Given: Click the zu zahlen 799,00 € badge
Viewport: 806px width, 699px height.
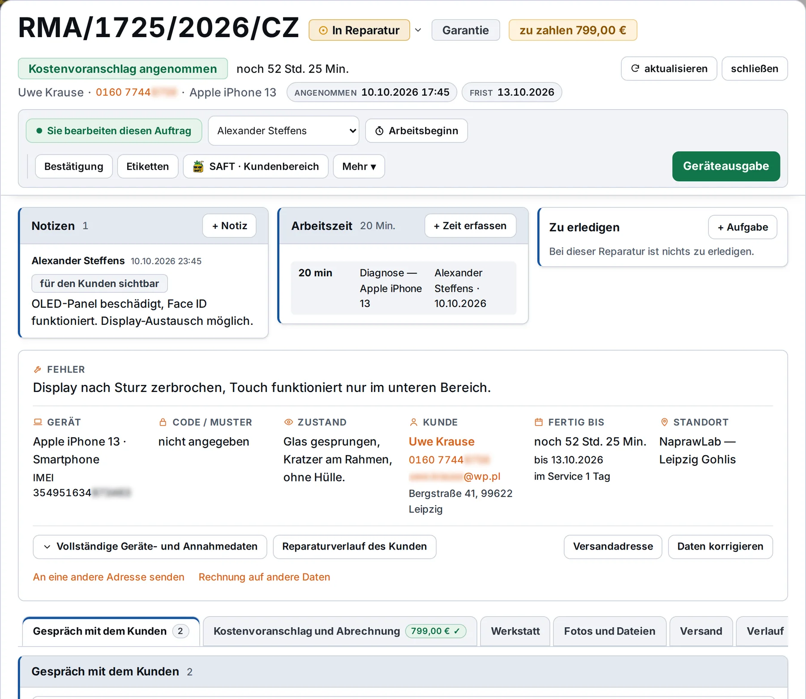Looking at the screenshot, I should pos(573,30).
